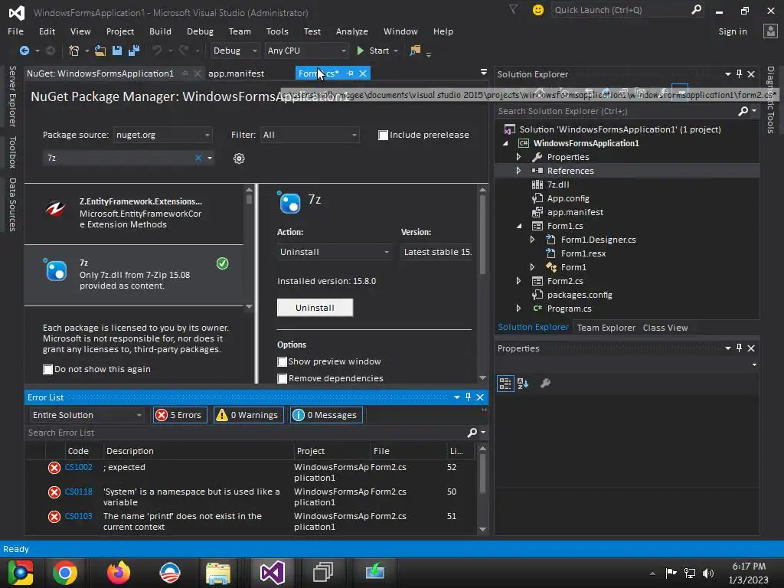Open error code CS0103 link
The height and width of the screenshot is (588, 784).
click(79, 516)
